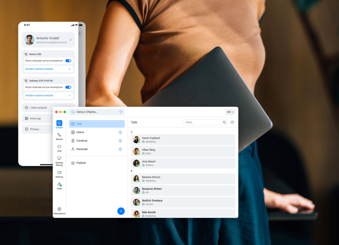This screenshot has width=339, height=245.
Task: Open Impostazioni gear settings
Action: [59, 210]
